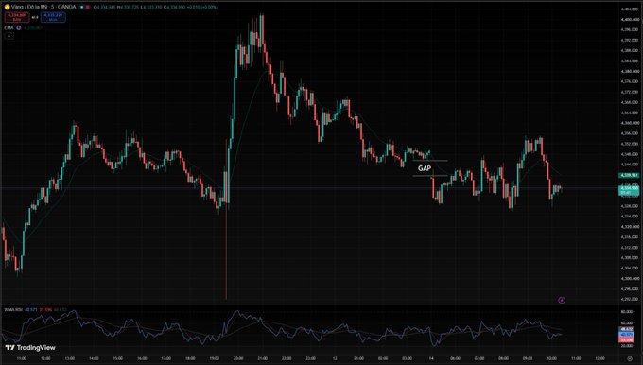Click the 80.000 level on the RSI axis
This screenshot has height=365, width=643.
(627, 312)
